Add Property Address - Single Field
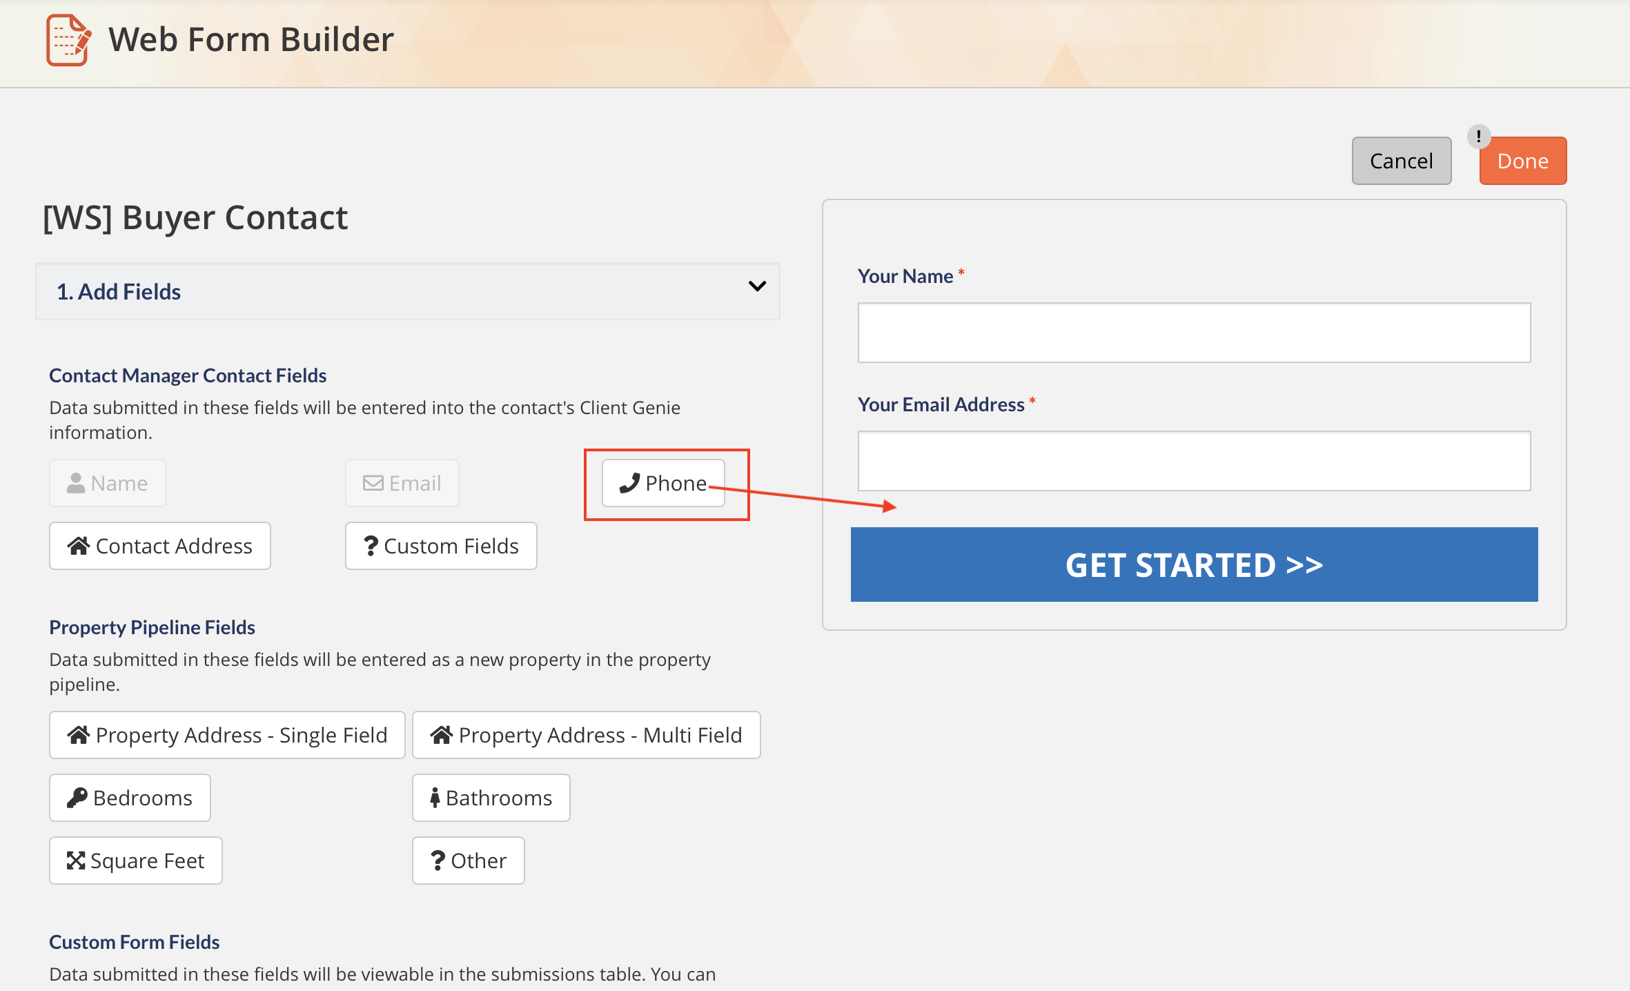This screenshot has width=1630, height=991. coord(227,735)
